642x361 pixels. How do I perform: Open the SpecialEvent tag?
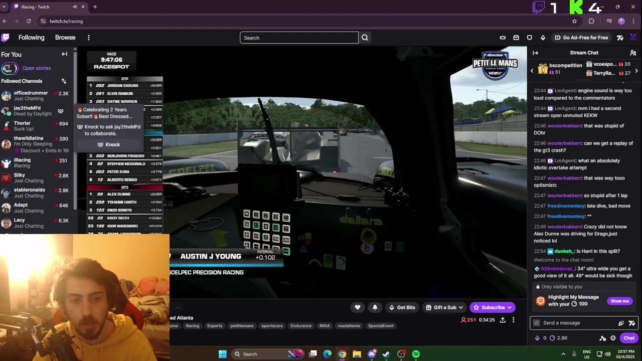[381, 326]
